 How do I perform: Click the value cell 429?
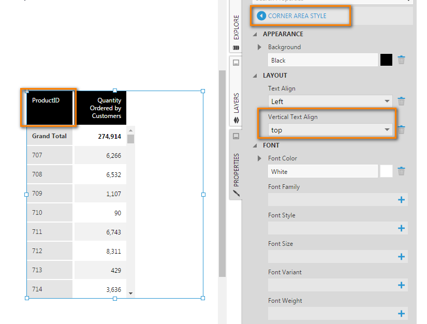[100, 270]
